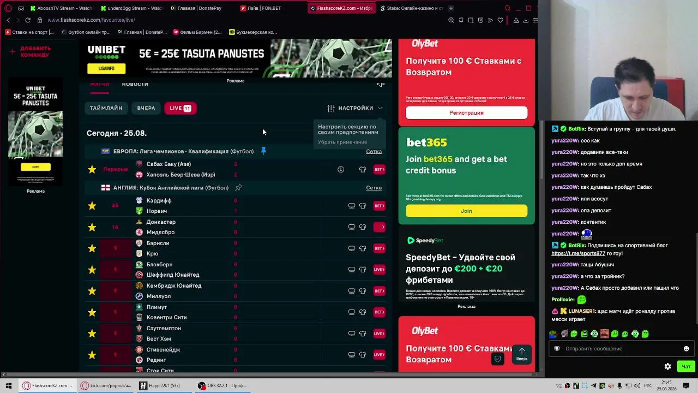
Task: Click Добавить команду to add a team
Action: tap(31, 52)
